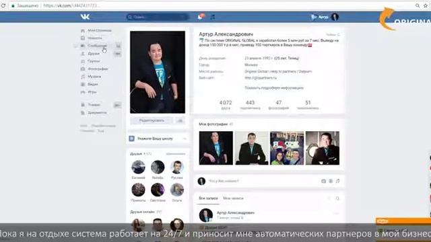Open 'Сообщения' in left menu
The width and height of the screenshot is (431, 242).
(x=97, y=46)
